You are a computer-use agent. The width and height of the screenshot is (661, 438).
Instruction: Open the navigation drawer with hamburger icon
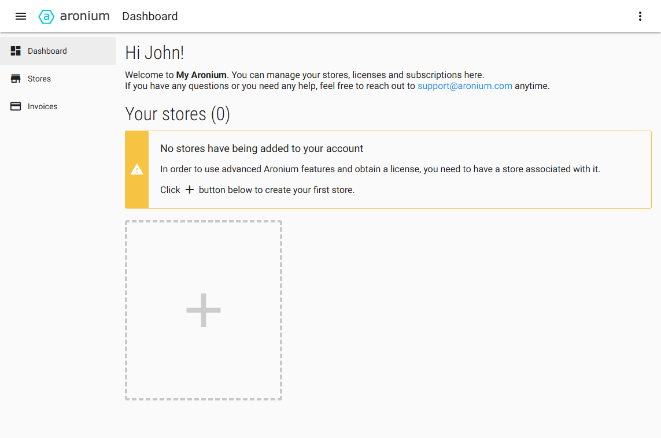[21, 16]
